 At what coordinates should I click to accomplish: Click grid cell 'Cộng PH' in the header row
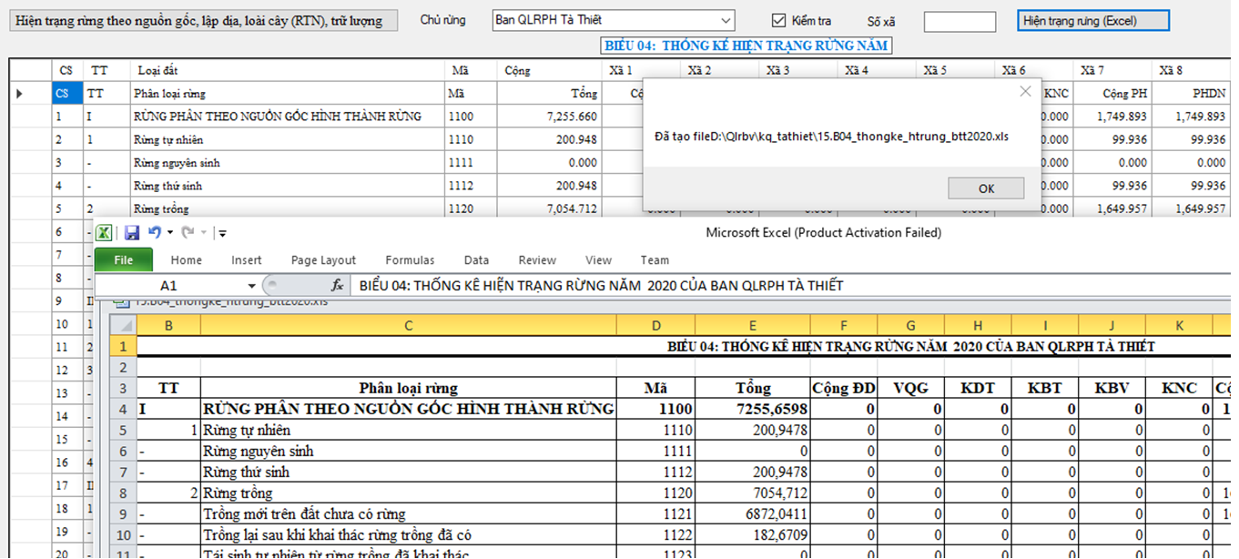click(1112, 94)
